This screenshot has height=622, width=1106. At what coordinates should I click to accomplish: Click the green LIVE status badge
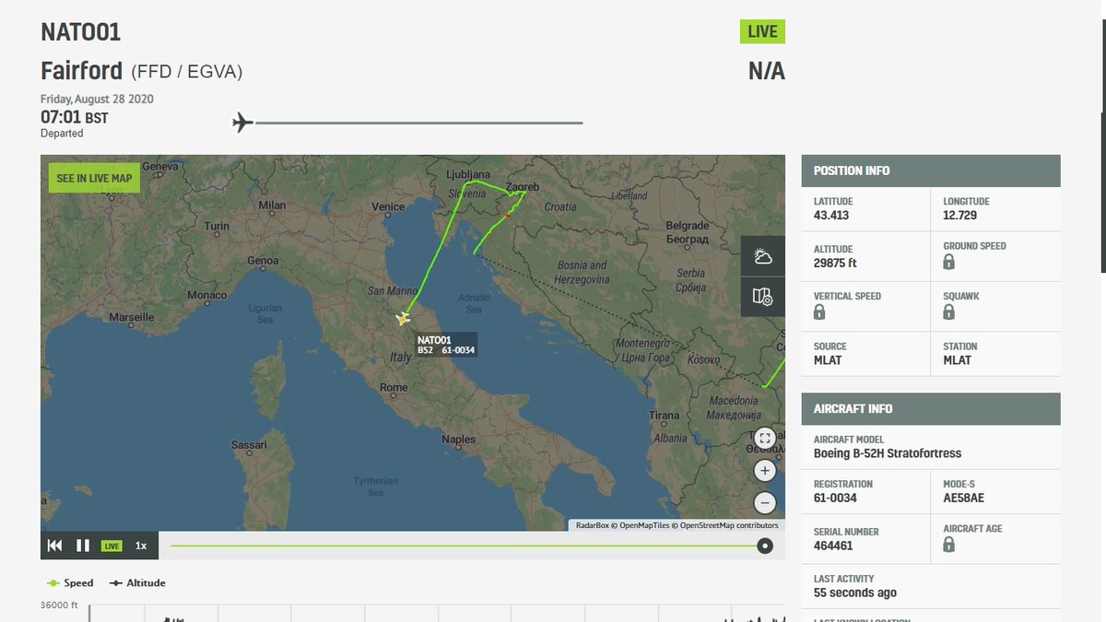point(762,31)
